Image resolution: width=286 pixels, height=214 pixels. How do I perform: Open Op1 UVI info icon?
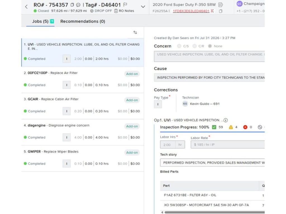pos(226,120)
